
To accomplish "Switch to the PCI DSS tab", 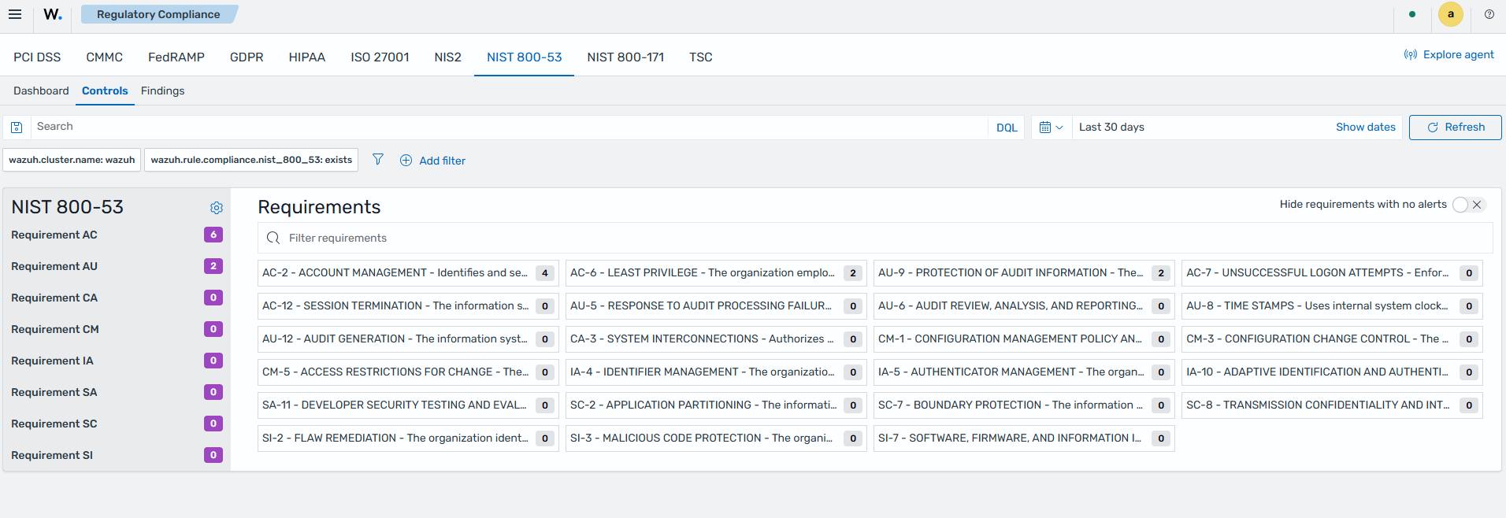I will [37, 57].
